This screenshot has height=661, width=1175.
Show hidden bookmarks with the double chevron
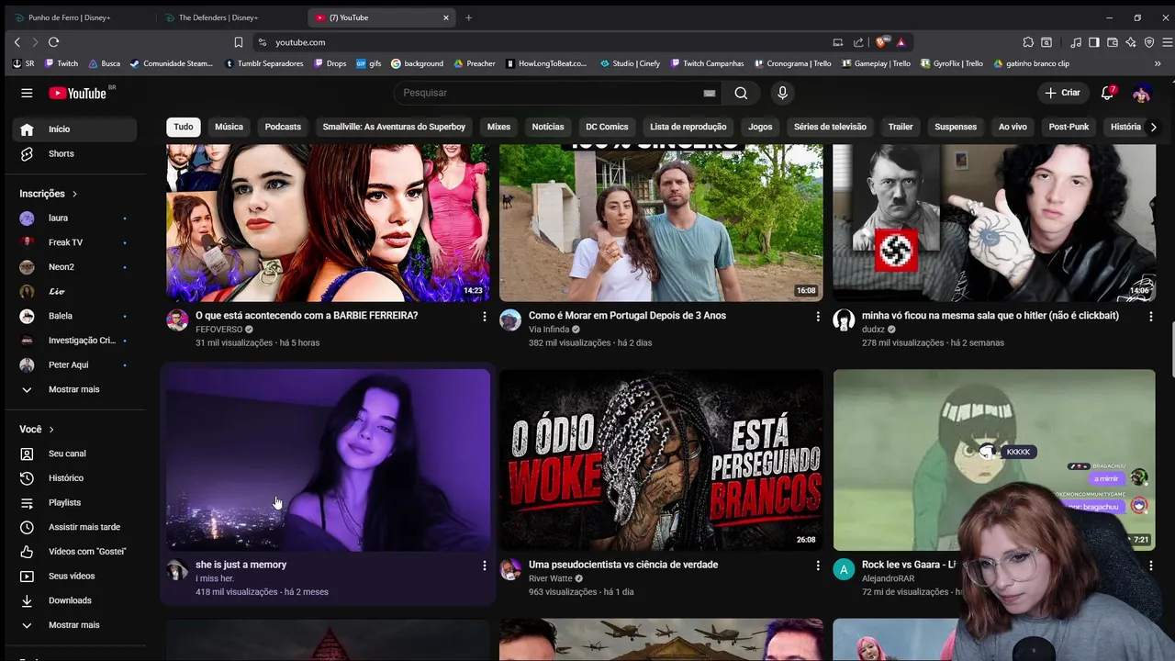[x=1158, y=63]
